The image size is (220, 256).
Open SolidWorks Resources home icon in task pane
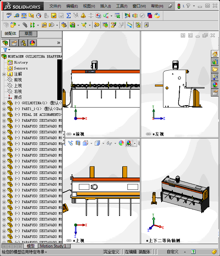[215, 54]
